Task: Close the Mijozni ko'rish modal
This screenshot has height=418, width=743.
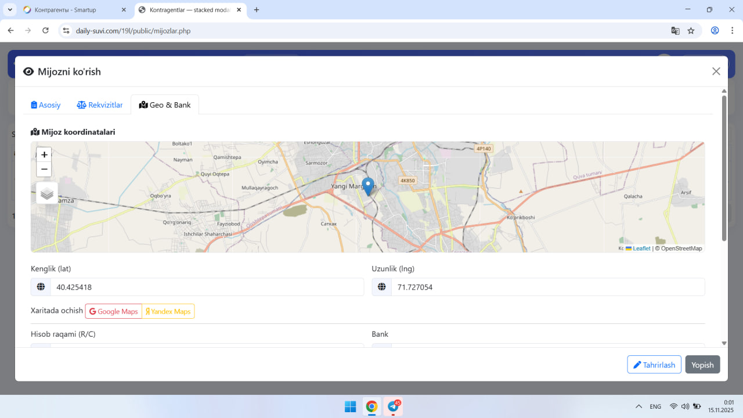Action: click(716, 71)
